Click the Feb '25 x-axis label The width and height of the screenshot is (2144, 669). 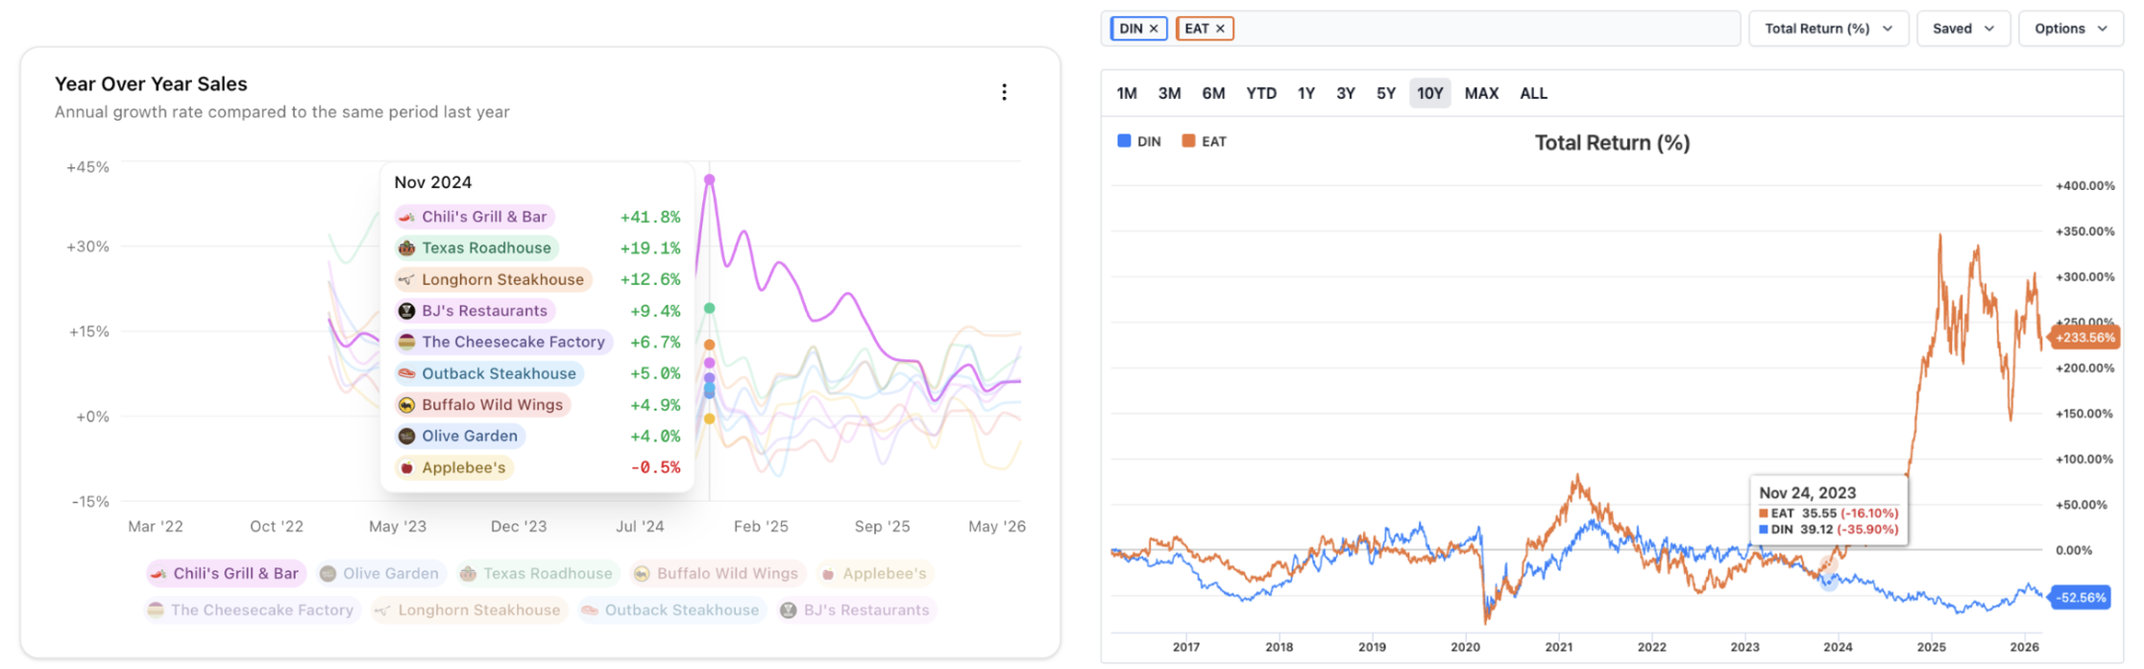point(761,526)
